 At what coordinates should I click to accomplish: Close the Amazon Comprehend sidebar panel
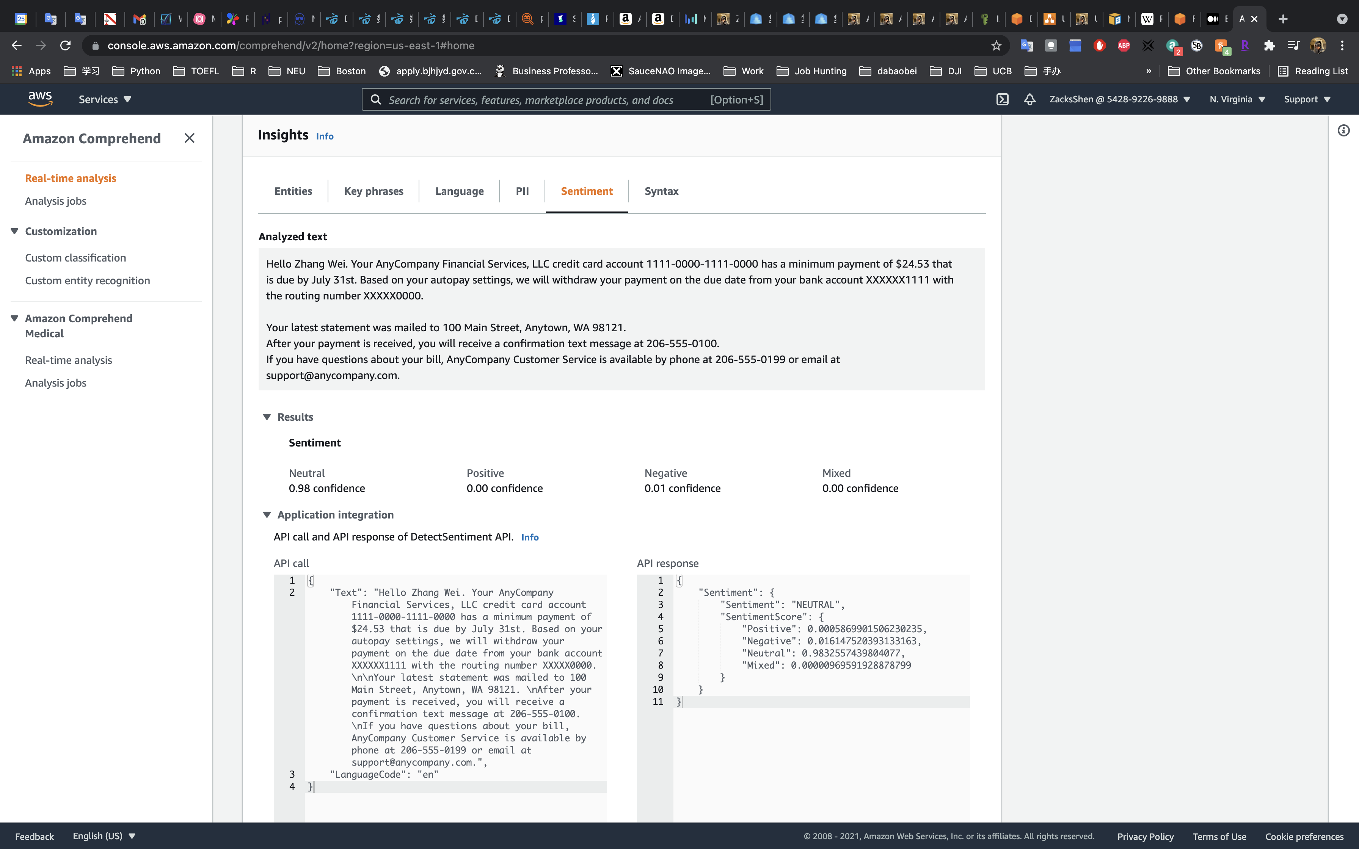tap(189, 138)
